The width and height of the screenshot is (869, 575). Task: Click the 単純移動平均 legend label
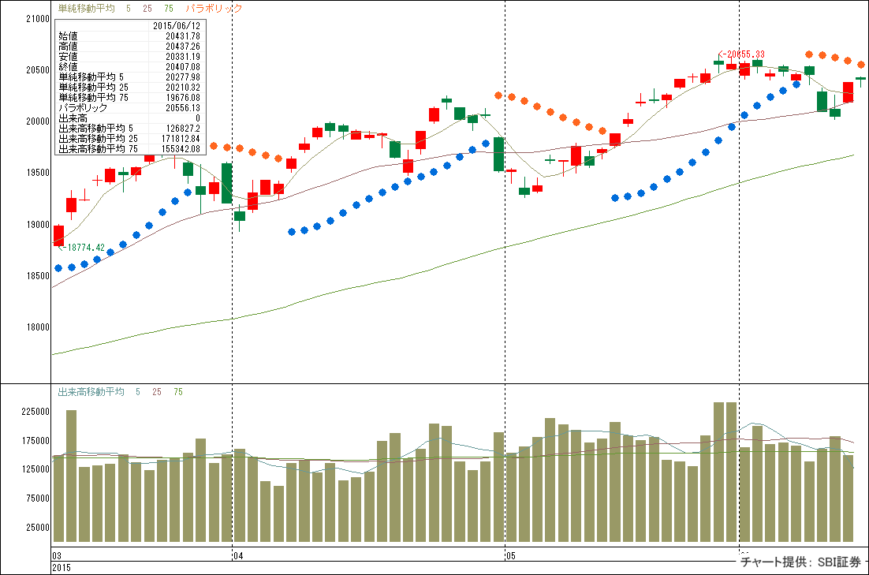86,9
